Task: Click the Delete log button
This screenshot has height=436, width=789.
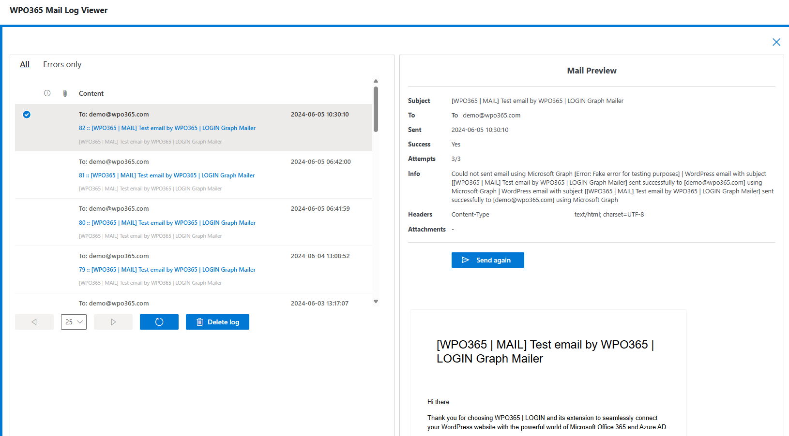Action: coord(217,322)
